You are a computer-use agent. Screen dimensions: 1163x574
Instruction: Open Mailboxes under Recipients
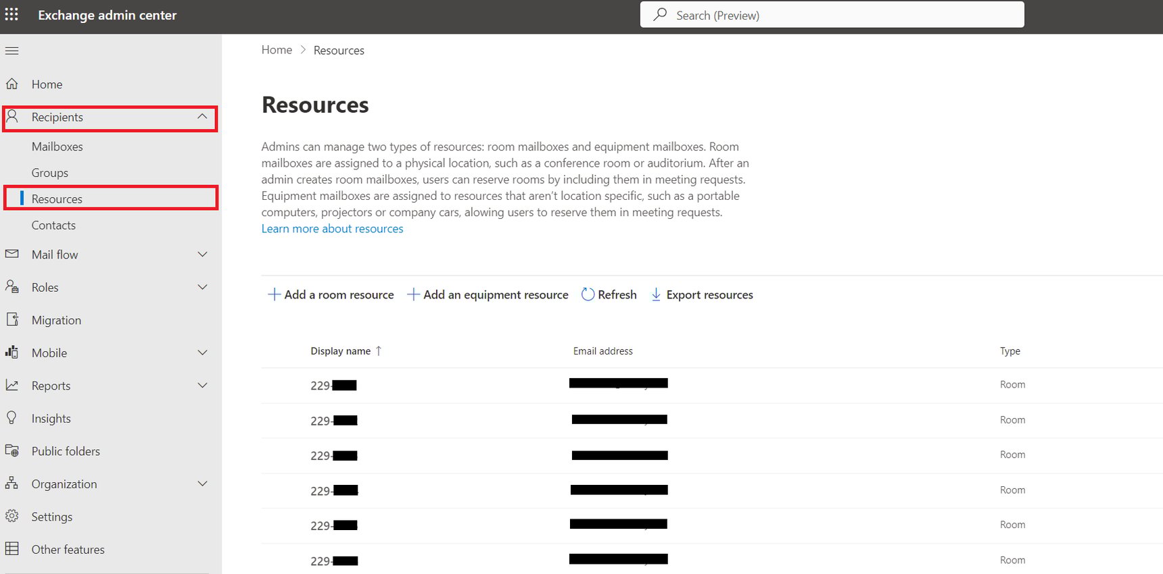pos(57,147)
